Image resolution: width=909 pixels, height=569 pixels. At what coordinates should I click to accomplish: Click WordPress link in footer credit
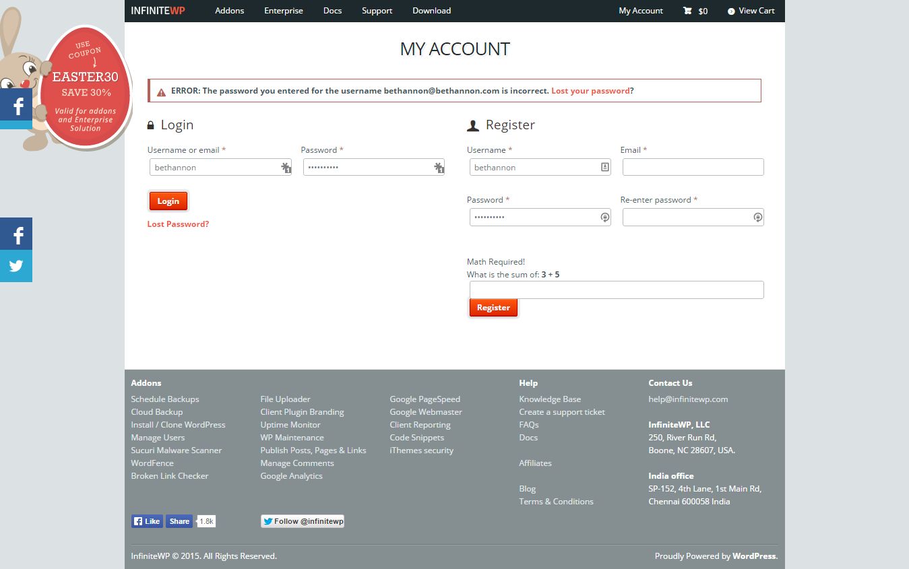tap(754, 556)
